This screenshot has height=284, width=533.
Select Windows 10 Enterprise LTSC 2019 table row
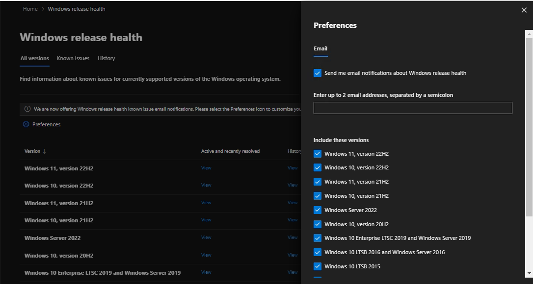(103, 272)
